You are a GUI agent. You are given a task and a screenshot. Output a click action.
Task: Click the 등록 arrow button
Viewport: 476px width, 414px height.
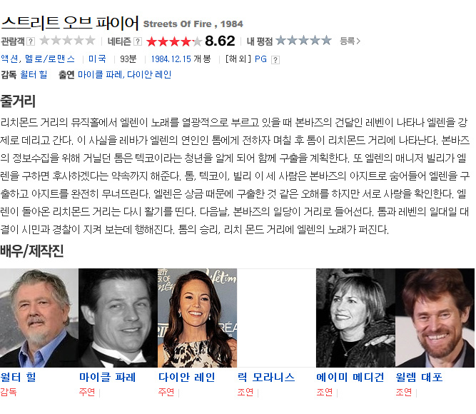(350, 41)
